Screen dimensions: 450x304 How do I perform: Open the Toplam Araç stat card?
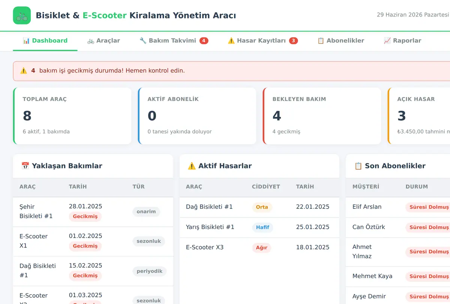(72, 116)
